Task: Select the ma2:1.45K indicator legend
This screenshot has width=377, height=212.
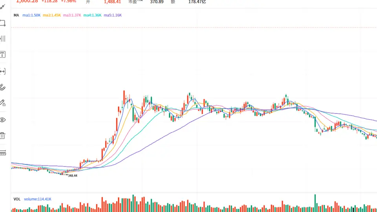Action: tap(52, 15)
